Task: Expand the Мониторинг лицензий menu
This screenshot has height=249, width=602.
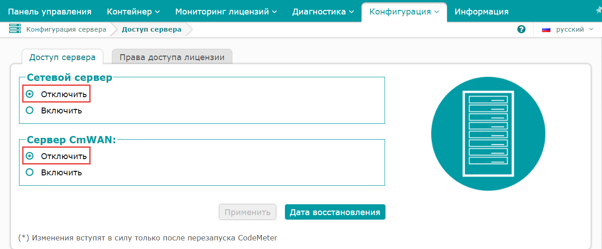Action: (x=226, y=12)
